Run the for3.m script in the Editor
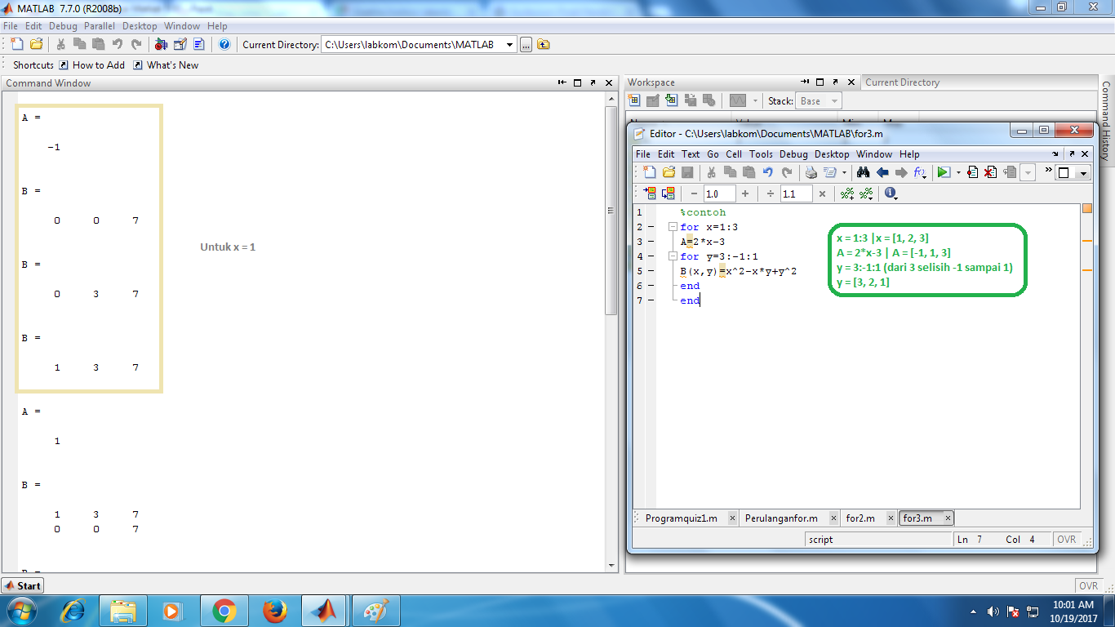Image resolution: width=1115 pixels, height=627 pixels. click(943, 172)
